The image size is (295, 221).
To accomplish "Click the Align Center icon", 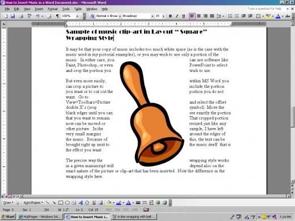I will click(x=199, y=16).
